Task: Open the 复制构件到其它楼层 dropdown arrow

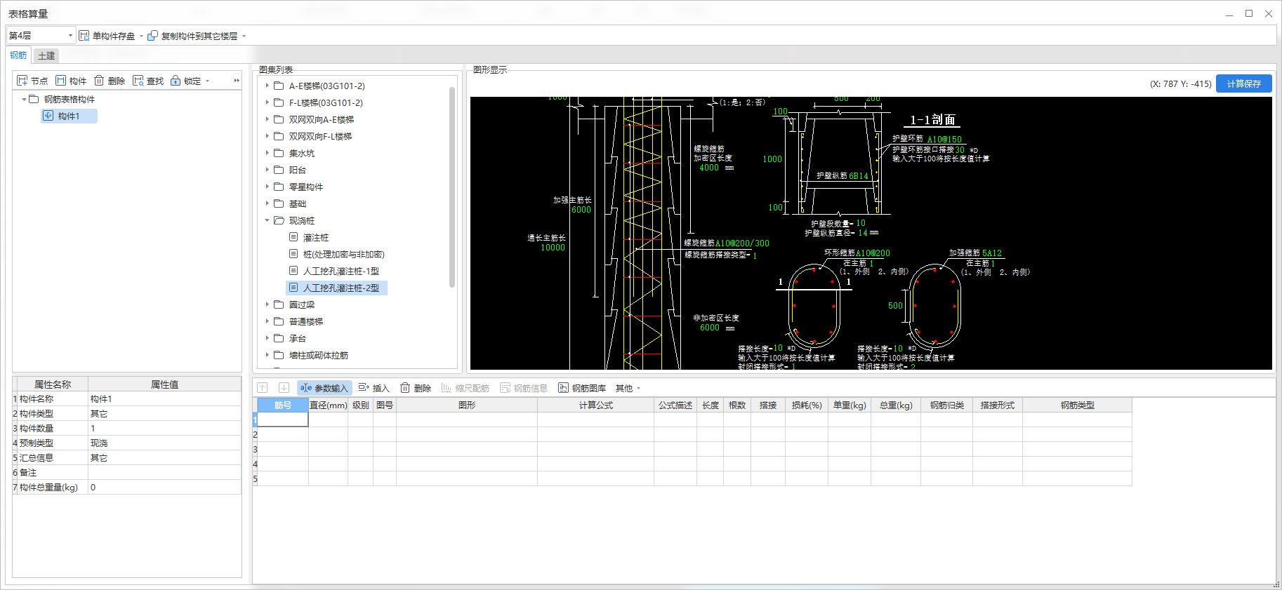Action: click(244, 36)
